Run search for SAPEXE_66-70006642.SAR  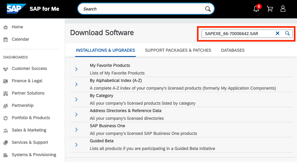[287, 34]
